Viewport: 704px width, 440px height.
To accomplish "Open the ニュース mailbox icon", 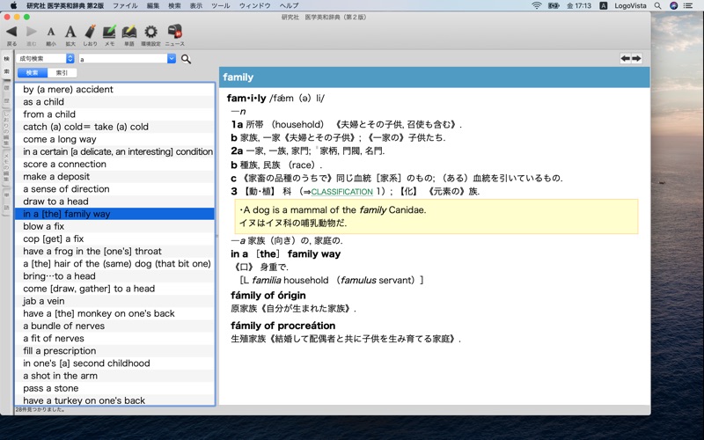I will point(174,32).
